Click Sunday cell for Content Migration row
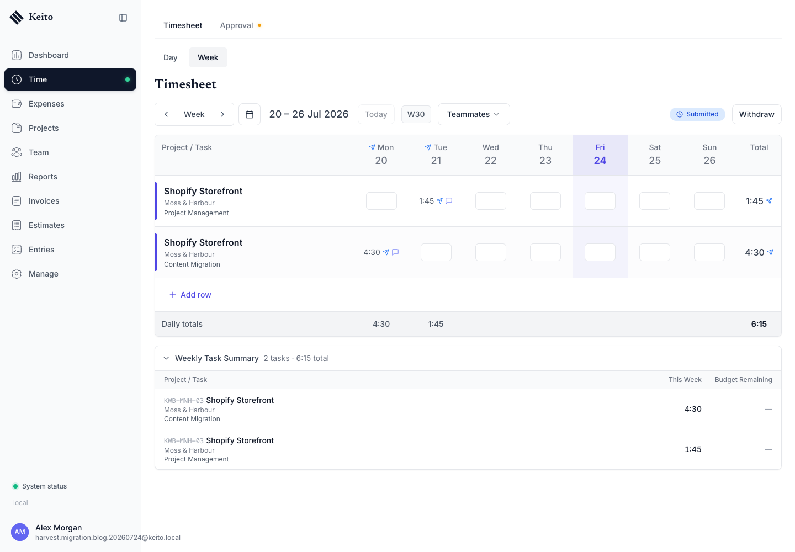The height and width of the screenshot is (552, 795). pos(709,252)
